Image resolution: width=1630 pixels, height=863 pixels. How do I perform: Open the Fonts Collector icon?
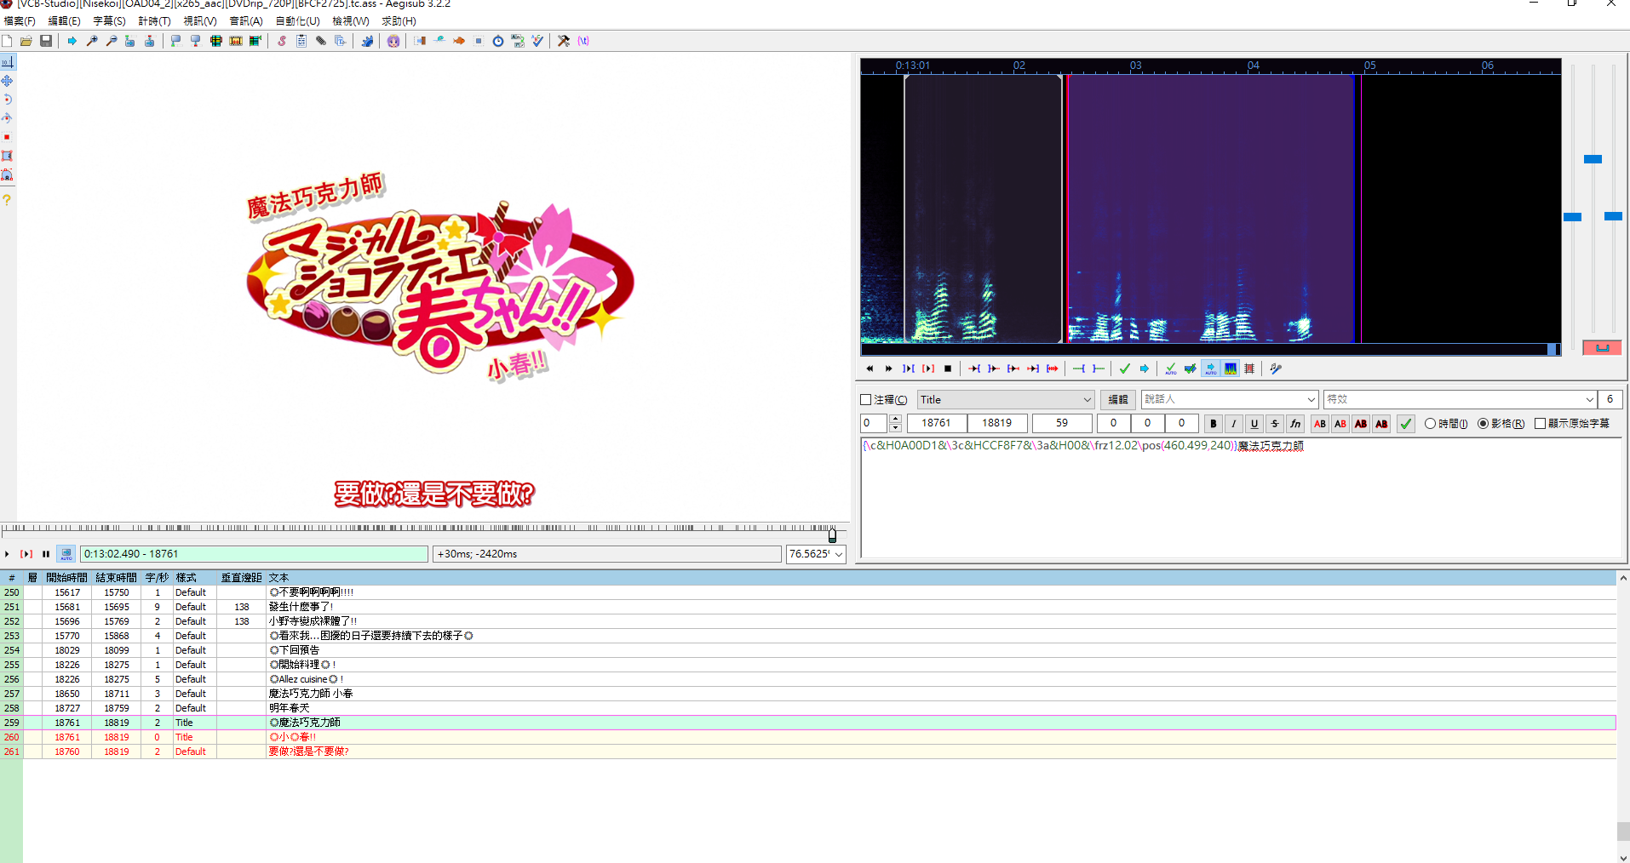(341, 41)
